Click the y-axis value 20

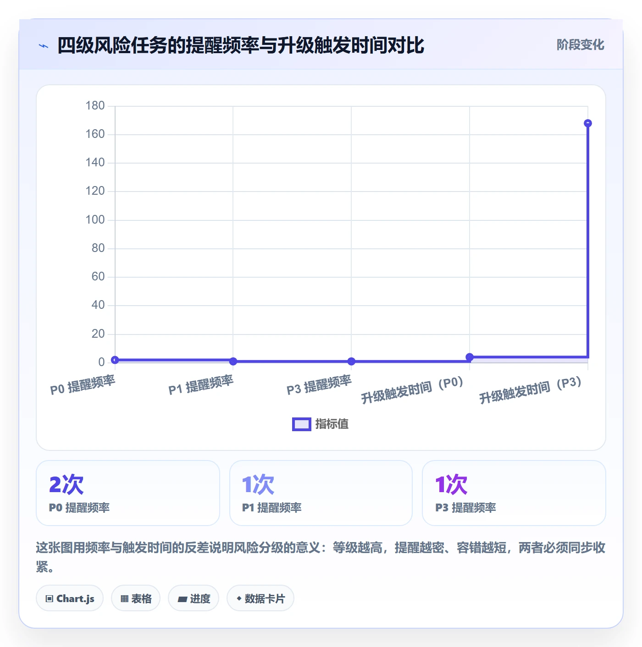pos(98,334)
